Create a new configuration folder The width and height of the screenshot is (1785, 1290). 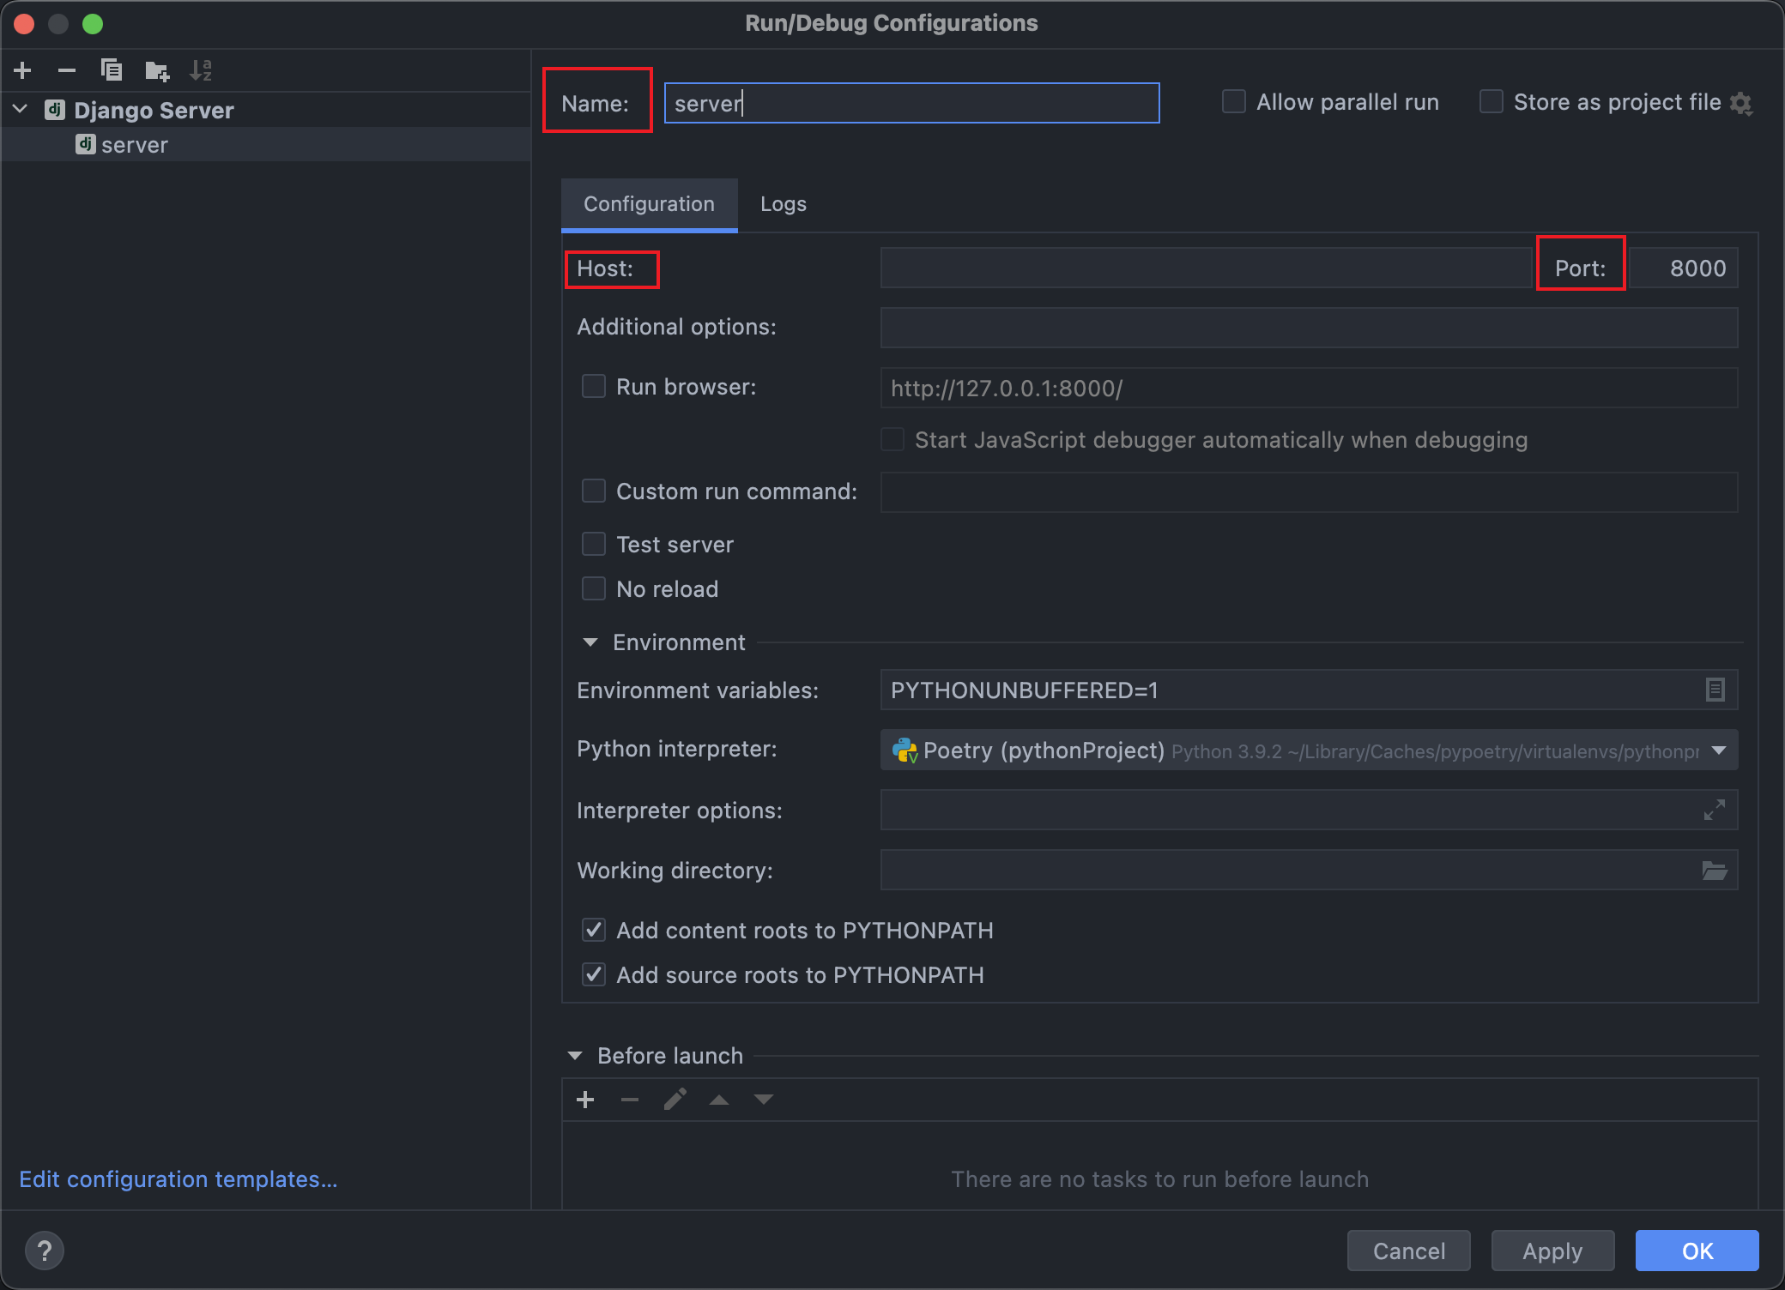point(157,70)
